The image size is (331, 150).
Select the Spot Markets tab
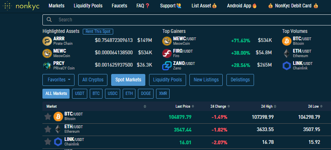pyautogui.click(x=128, y=80)
